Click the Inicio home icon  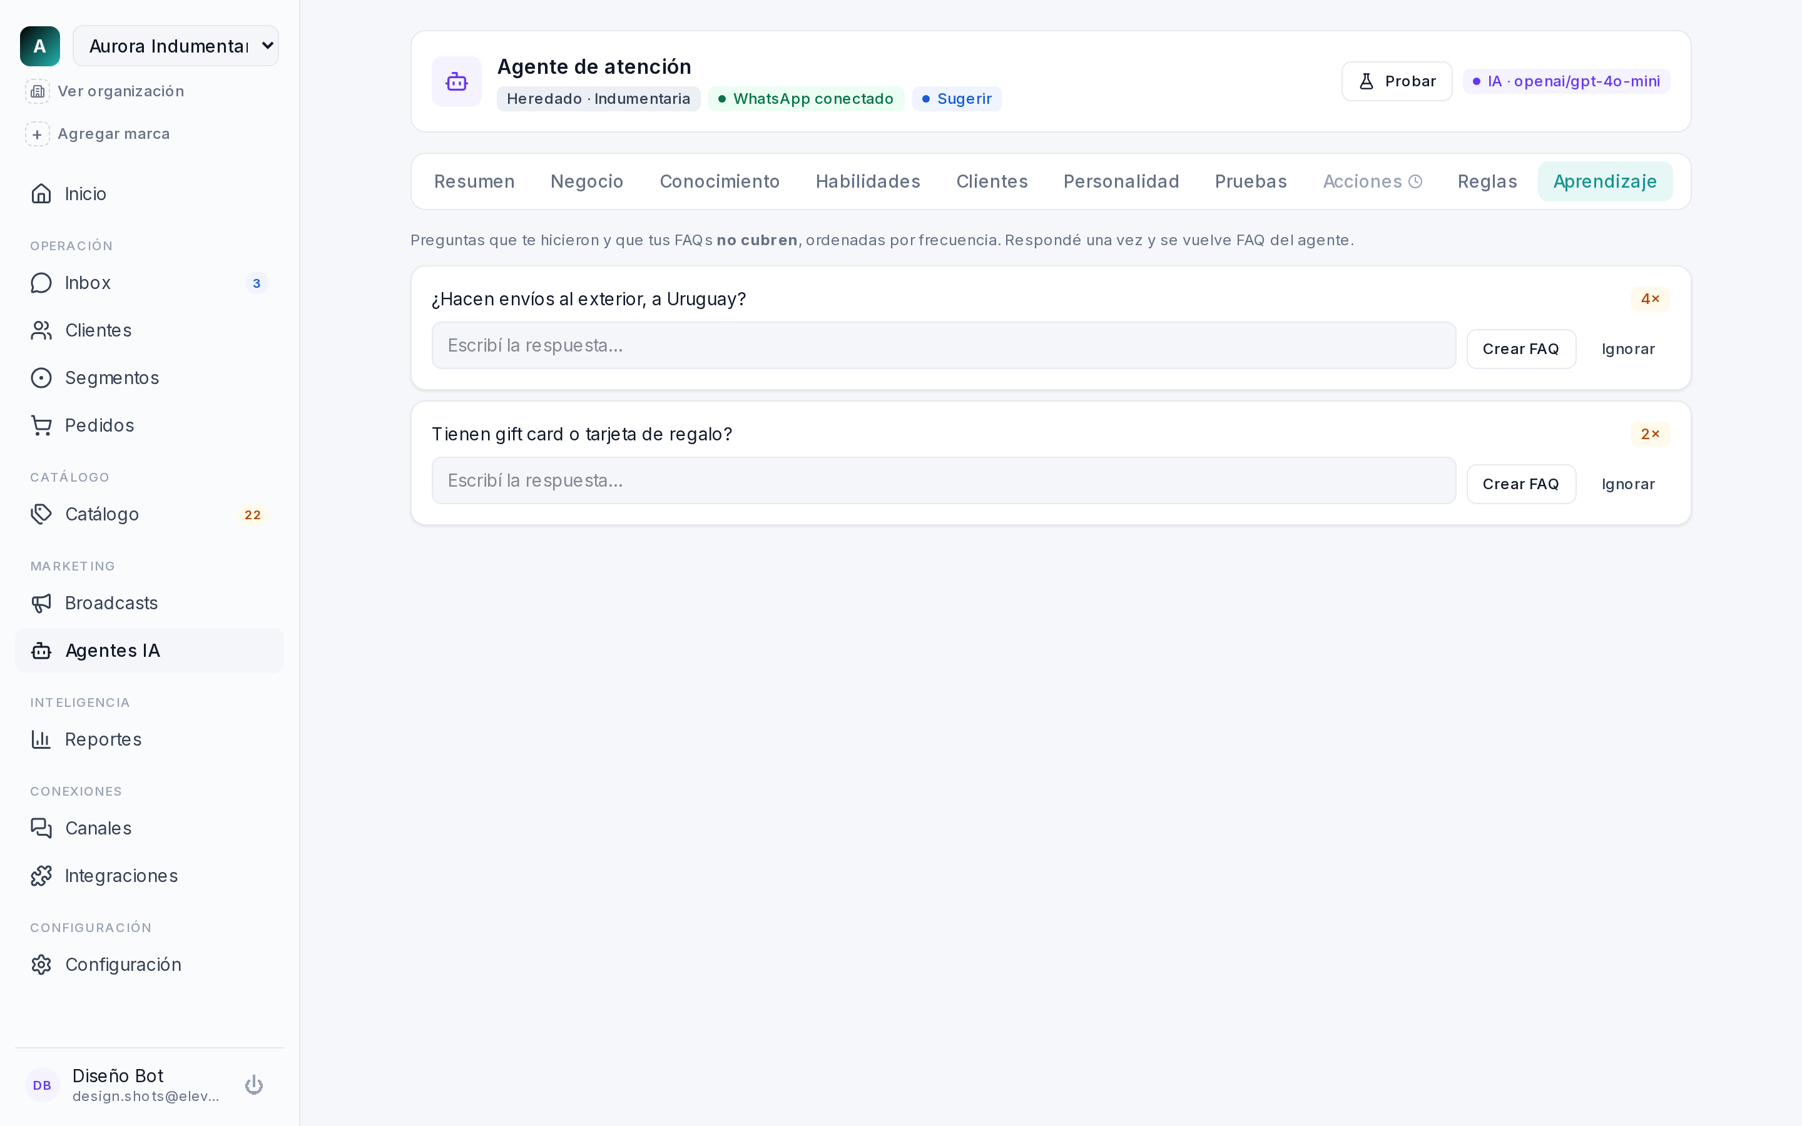41,194
